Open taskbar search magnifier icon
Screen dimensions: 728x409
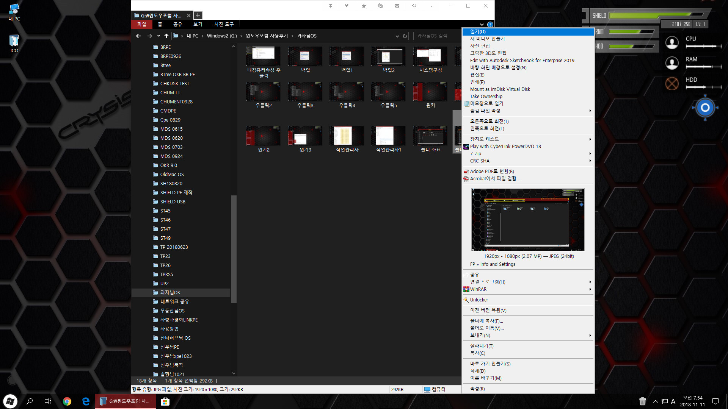coord(30,401)
